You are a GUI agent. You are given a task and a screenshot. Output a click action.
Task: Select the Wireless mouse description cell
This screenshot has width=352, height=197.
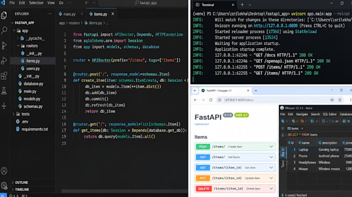point(329,169)
